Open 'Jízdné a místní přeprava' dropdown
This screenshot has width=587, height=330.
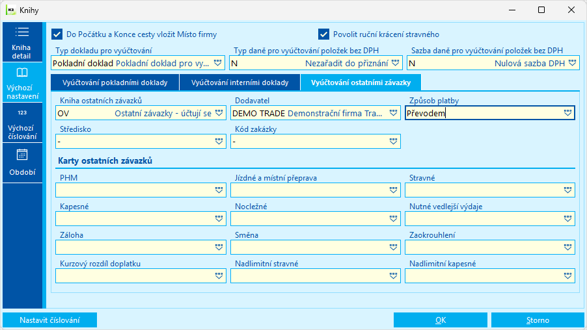(x=393, y=190)
